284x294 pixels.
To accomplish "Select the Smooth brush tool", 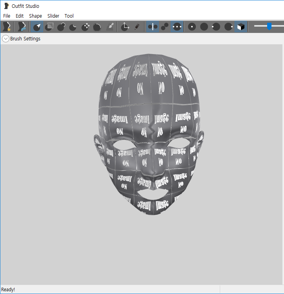I will pos(97,27).
